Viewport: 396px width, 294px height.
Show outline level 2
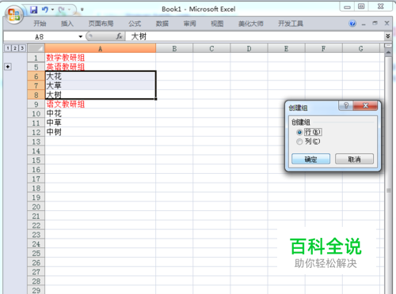(x=15, y=48)
